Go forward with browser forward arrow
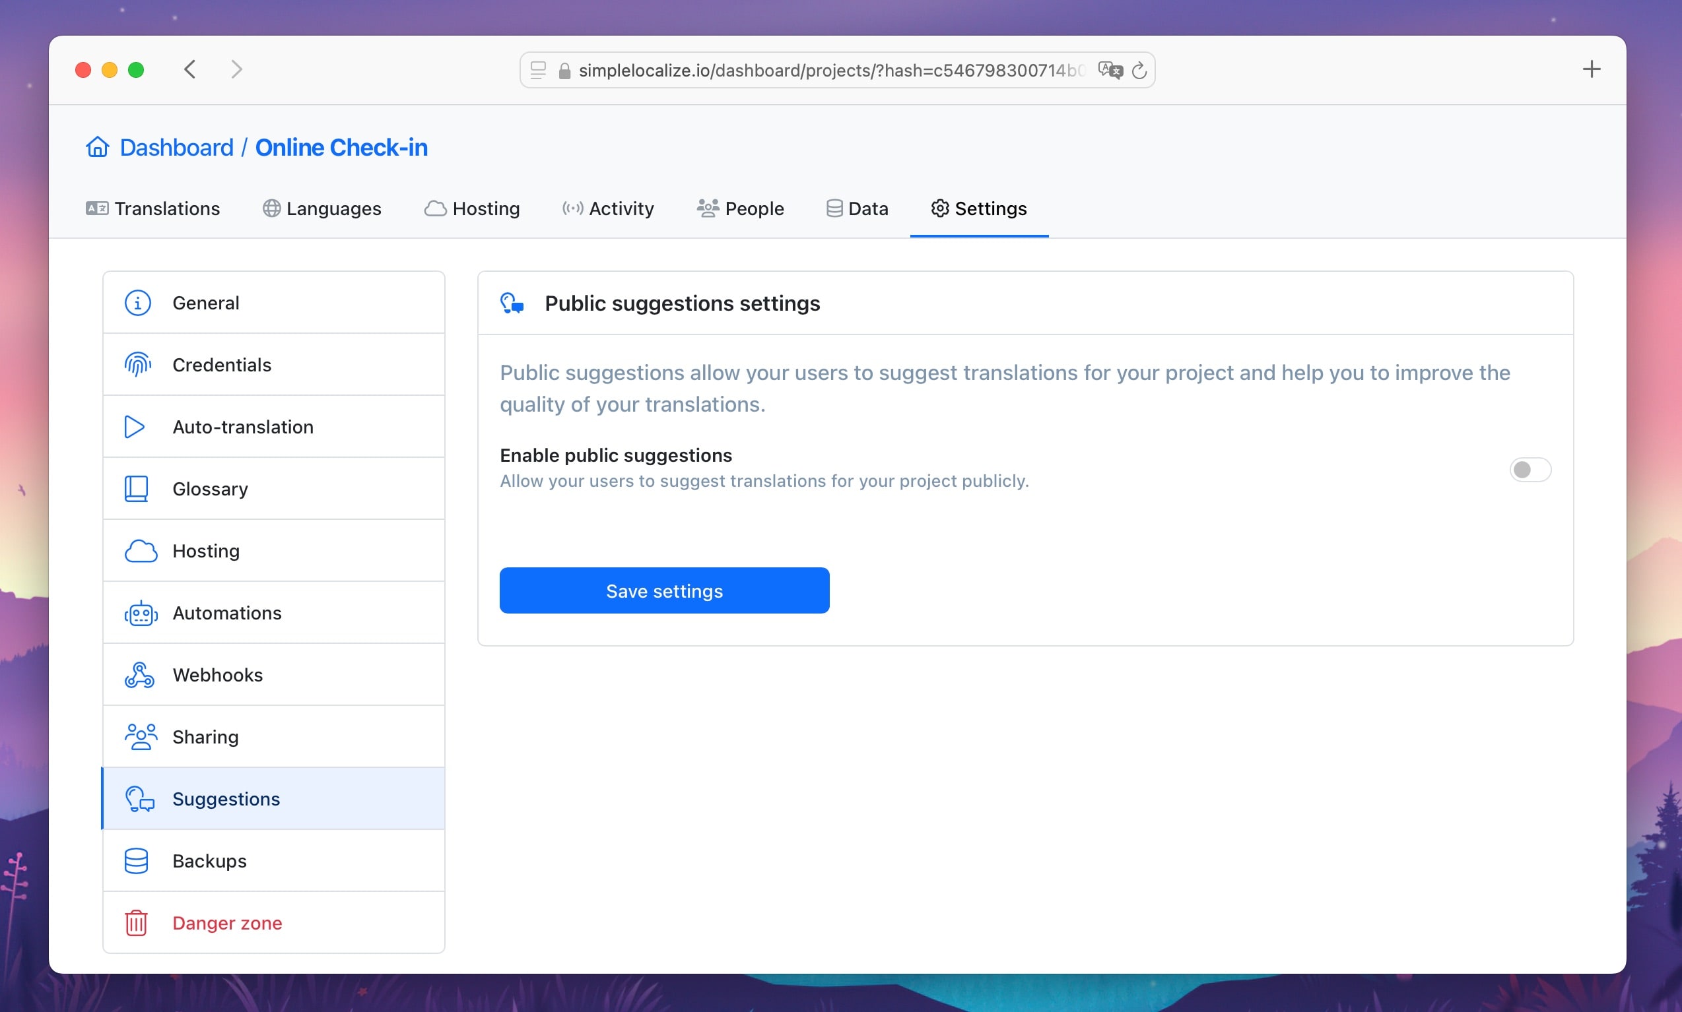The height and width of the screenshot is (1012, 1682). (x=236, y=69)
